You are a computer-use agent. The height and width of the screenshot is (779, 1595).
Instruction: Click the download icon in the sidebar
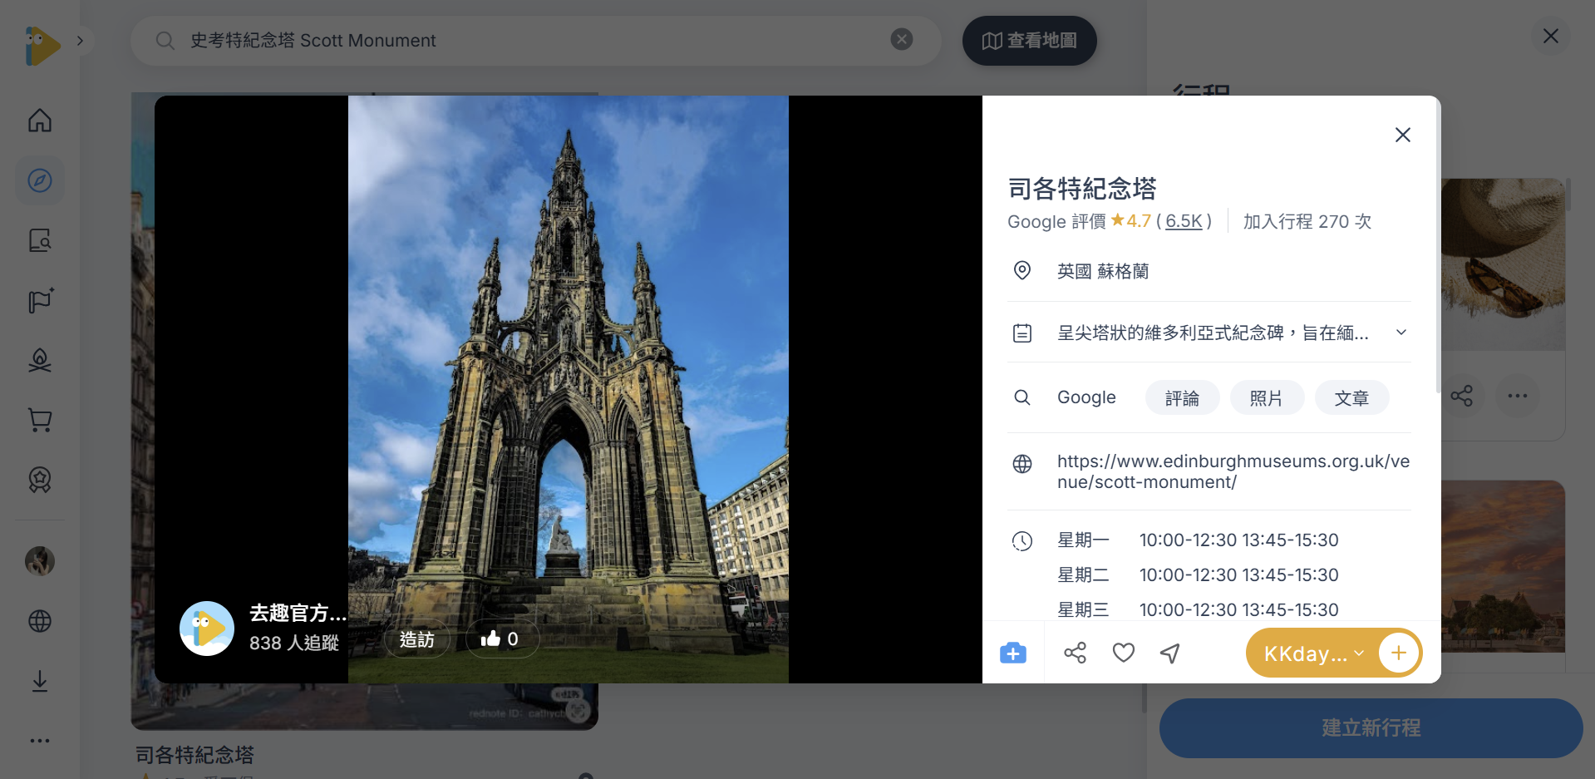39,681
